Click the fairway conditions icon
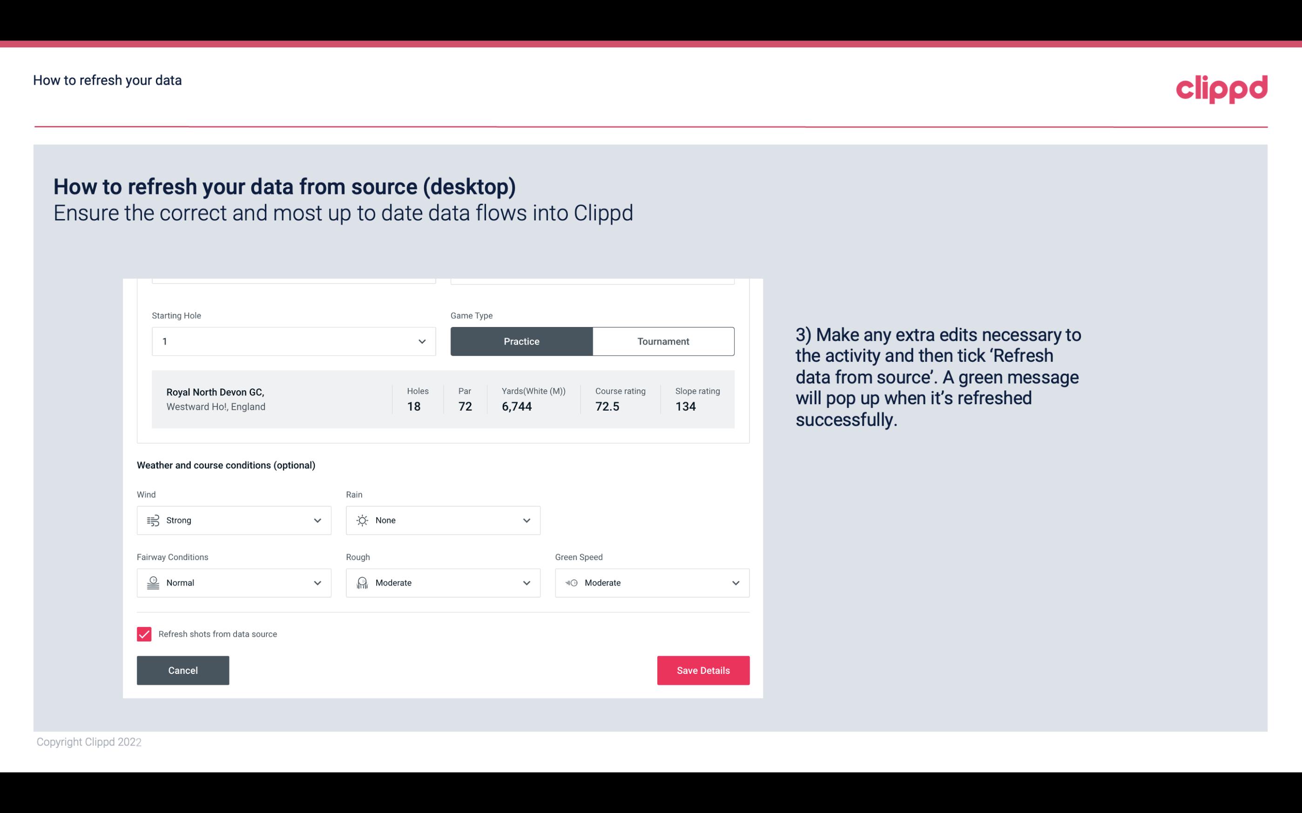 click(x=152, y=582)
